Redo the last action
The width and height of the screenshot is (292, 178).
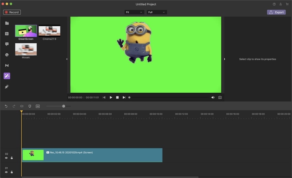coord(14,106)
